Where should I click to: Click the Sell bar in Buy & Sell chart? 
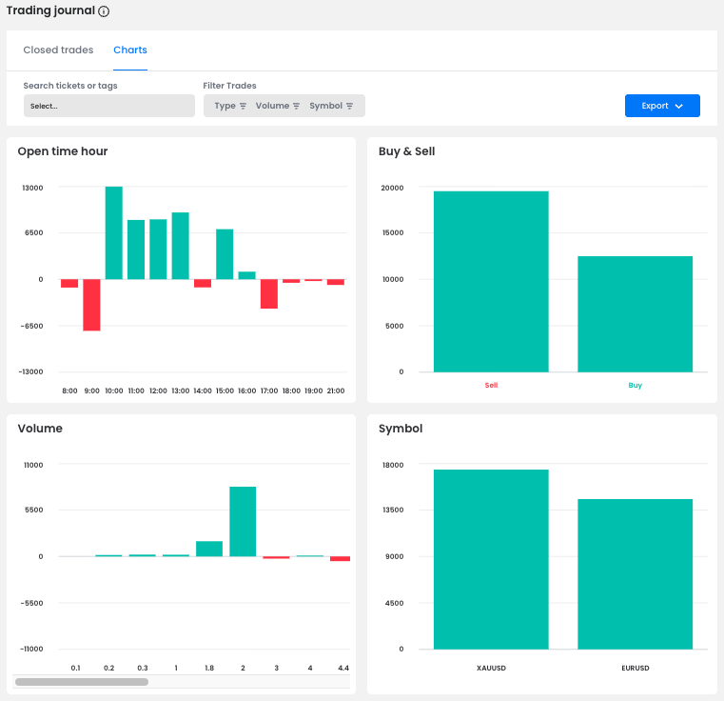491,282
